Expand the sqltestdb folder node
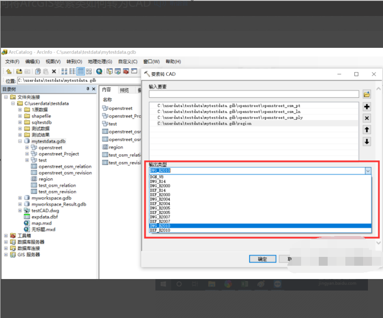This screenshot has width=383, height=318. 20,122
